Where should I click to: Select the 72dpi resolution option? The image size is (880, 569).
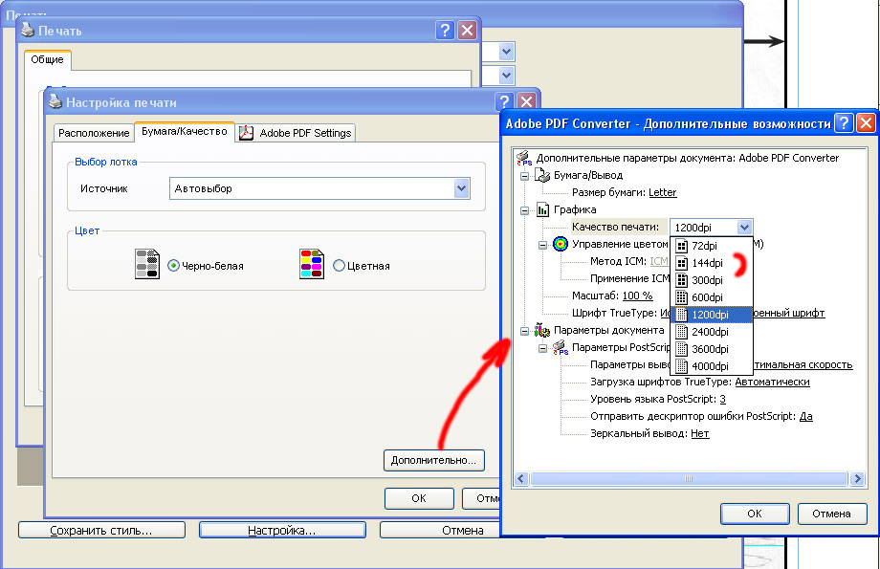(711, 246)
